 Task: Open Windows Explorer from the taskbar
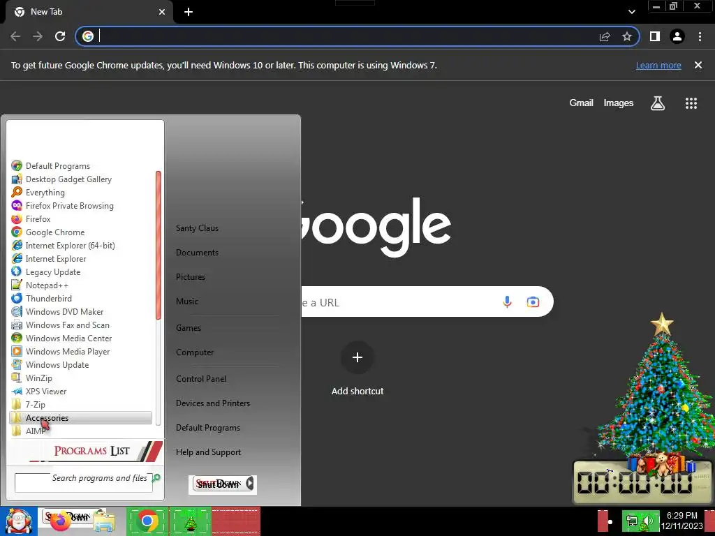(x=104, y=521)
